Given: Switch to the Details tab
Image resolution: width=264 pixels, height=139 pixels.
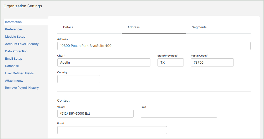Looking at the screenshot, I should pyautogui.click(x=68, y=27).
